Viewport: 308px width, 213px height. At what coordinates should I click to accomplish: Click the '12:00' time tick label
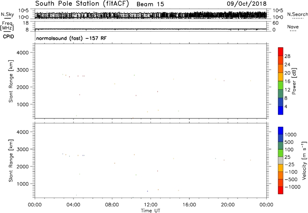[151, 205]
